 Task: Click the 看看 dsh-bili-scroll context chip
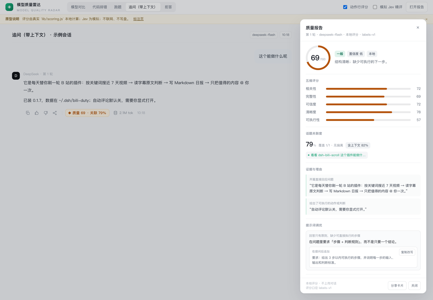pyautogui.click(x=337, y=155)
